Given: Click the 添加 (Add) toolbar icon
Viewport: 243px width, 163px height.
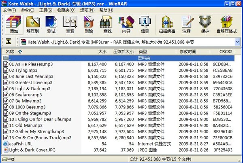Looking at the screenshot, I should [x=14, y=25].
